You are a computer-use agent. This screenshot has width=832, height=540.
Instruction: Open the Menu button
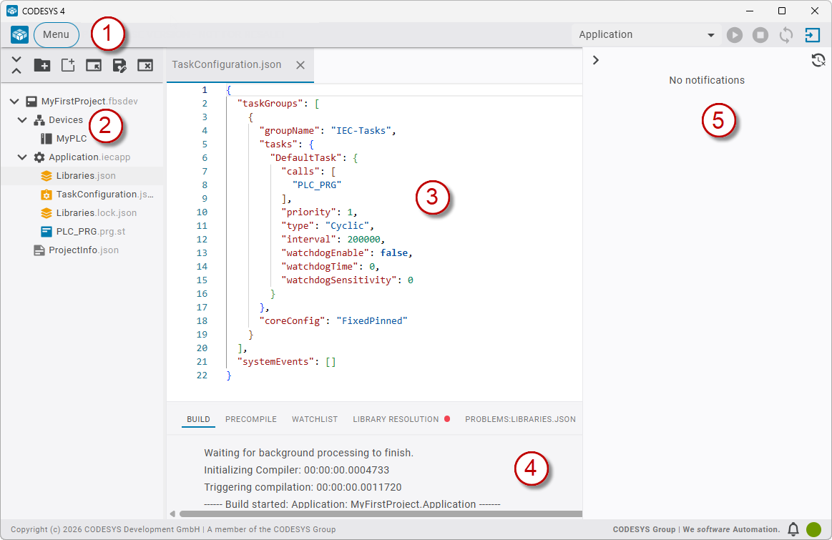57,34
